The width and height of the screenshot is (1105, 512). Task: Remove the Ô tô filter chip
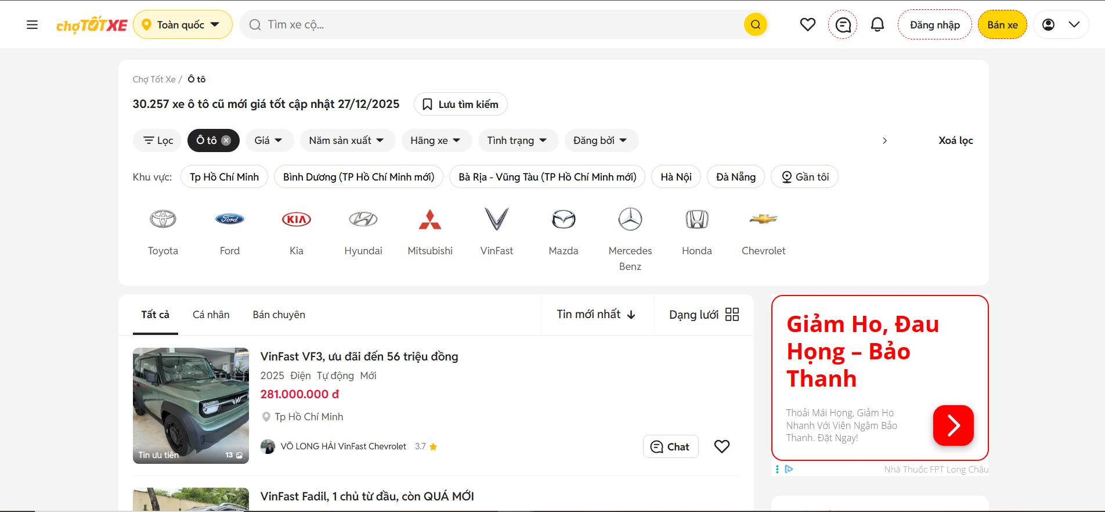pos(226,140)
